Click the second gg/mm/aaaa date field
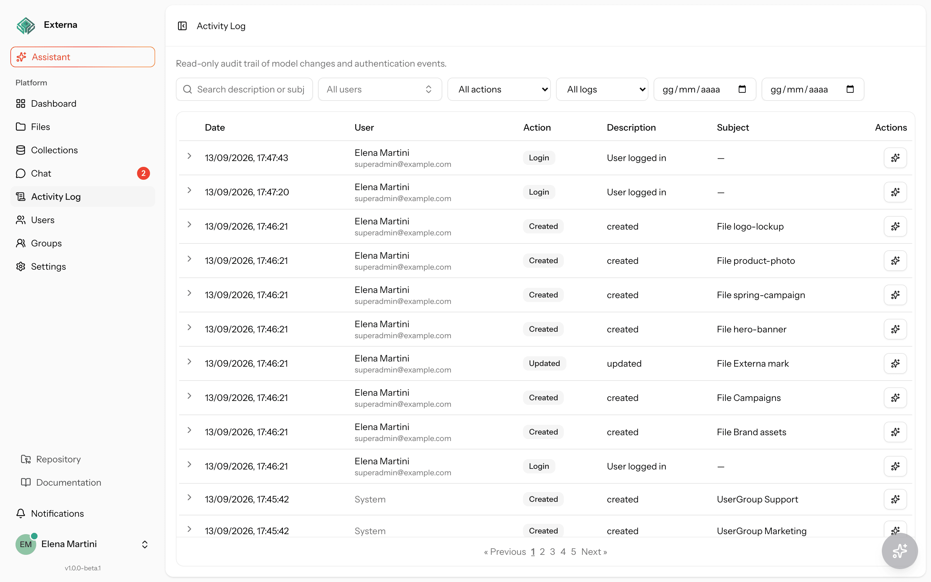Image resolution: width=931 pixels, height=582 pixels. (x=812, y=89)
